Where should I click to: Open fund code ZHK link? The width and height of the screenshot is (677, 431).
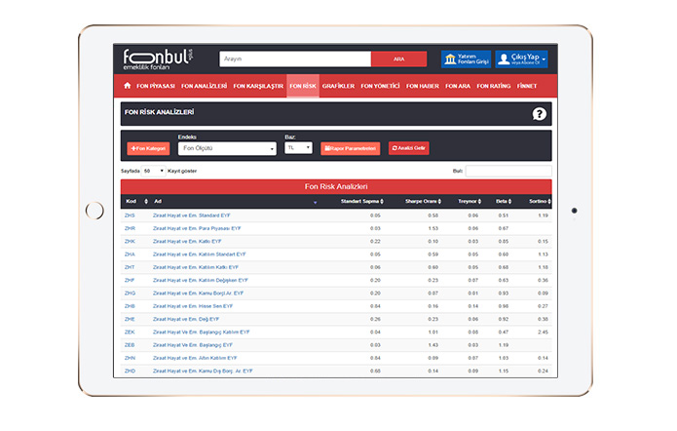click(x=130, y=241)
